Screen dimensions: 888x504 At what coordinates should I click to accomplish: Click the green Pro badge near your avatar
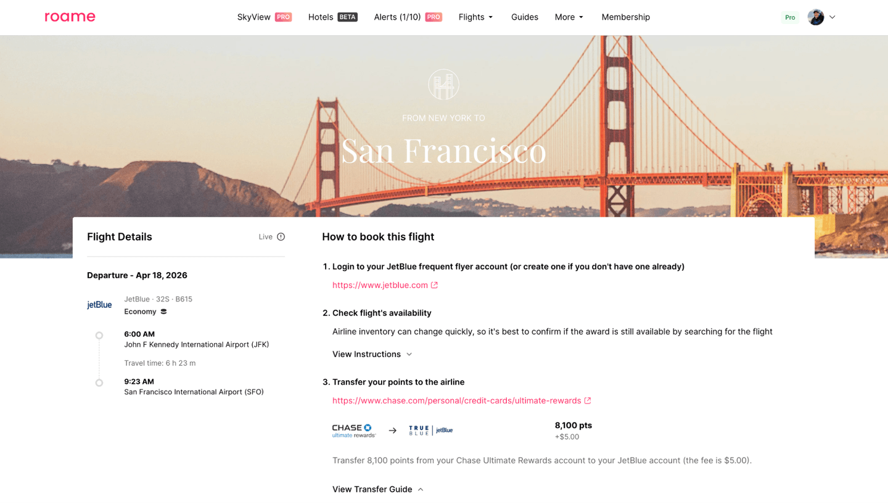click(x=790, y=17)
